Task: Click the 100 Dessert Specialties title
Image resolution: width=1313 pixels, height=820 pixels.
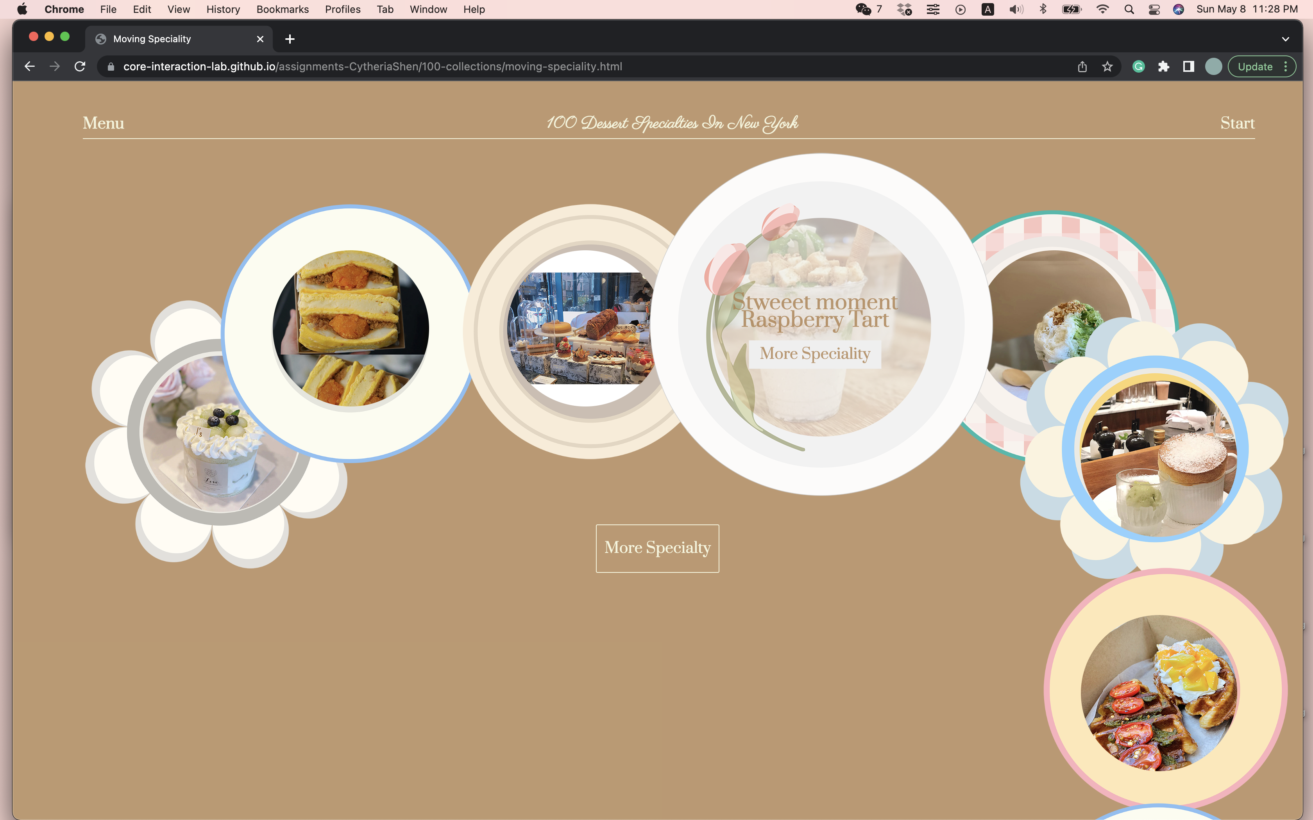Action: pos(672,124)
